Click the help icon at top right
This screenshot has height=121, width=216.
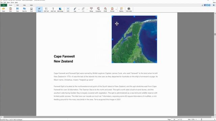(x=214, y=5)
